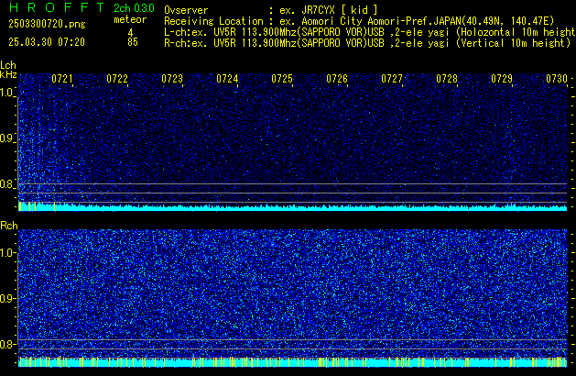Click the Lch channel label
Viewport: 576px width, 376px height.
[x=8, y=65]
